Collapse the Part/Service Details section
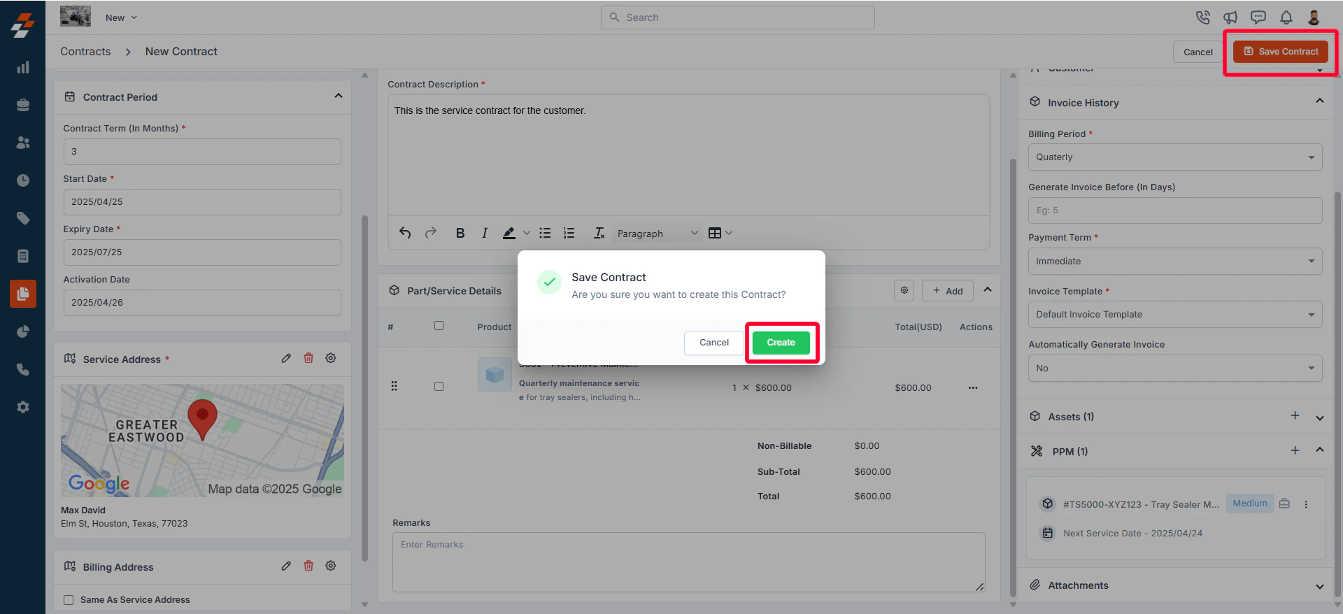The width and height of the screenshot is (1343, 614). point(988,290)
